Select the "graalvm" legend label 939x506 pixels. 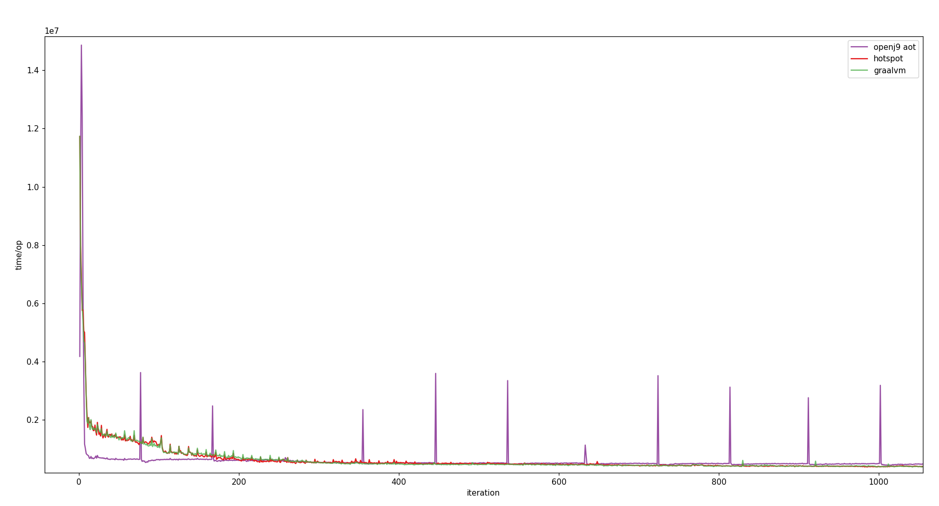coord(889,71)
